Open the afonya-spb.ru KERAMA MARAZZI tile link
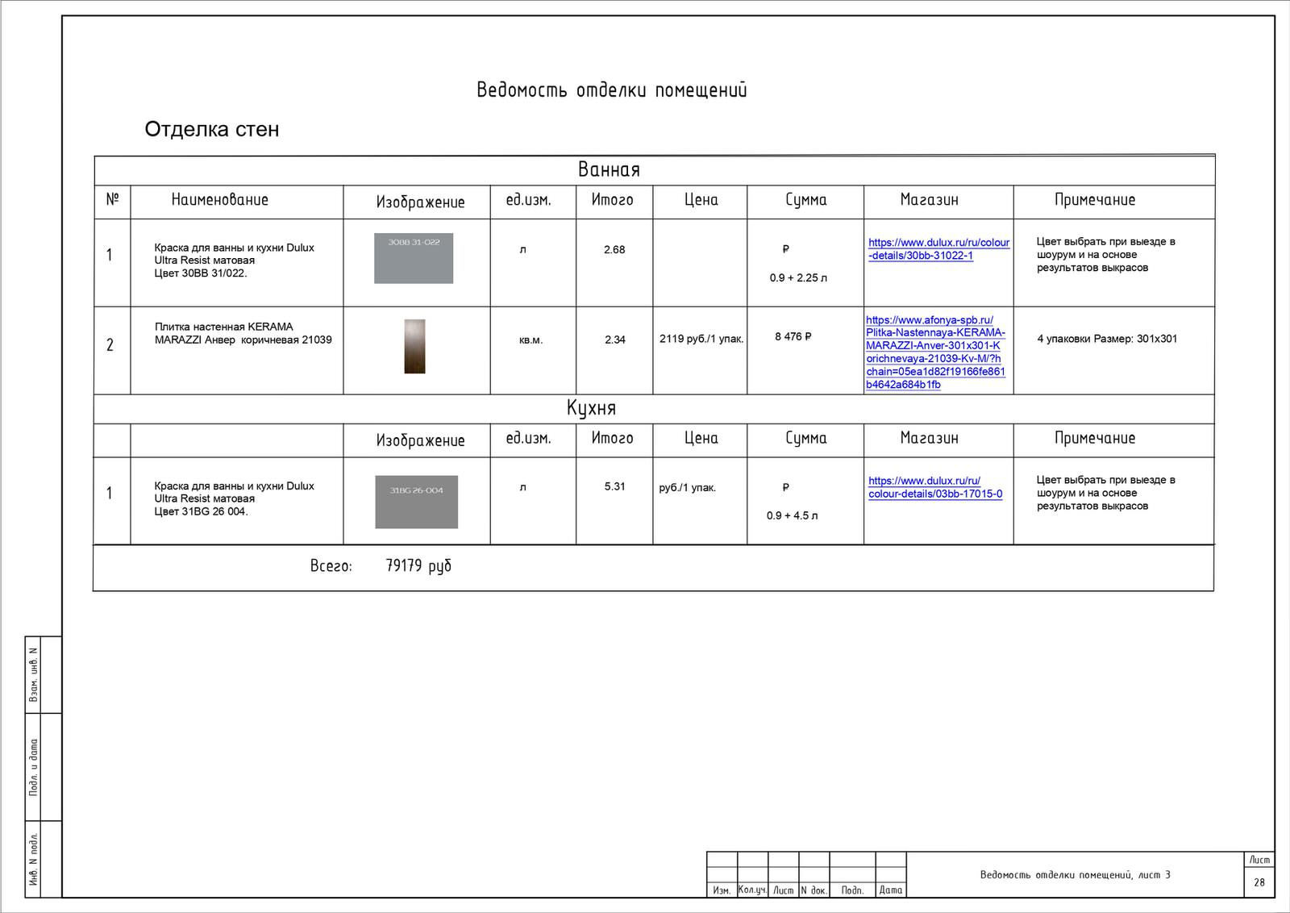This screenshot has width=1290, height=913. coord(935,352)
